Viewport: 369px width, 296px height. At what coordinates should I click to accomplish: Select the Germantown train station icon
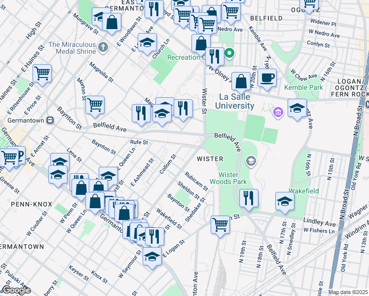pyautogui.click(x=50, y=120)
